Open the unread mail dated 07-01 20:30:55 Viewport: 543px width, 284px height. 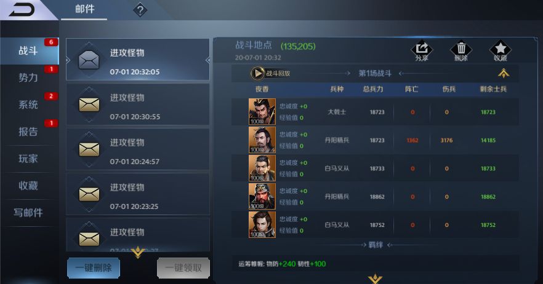point(137,105)
